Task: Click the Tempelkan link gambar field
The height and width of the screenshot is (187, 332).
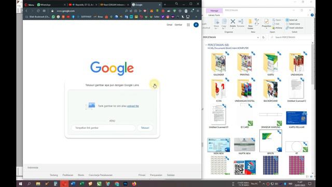Action: [103, 128]
